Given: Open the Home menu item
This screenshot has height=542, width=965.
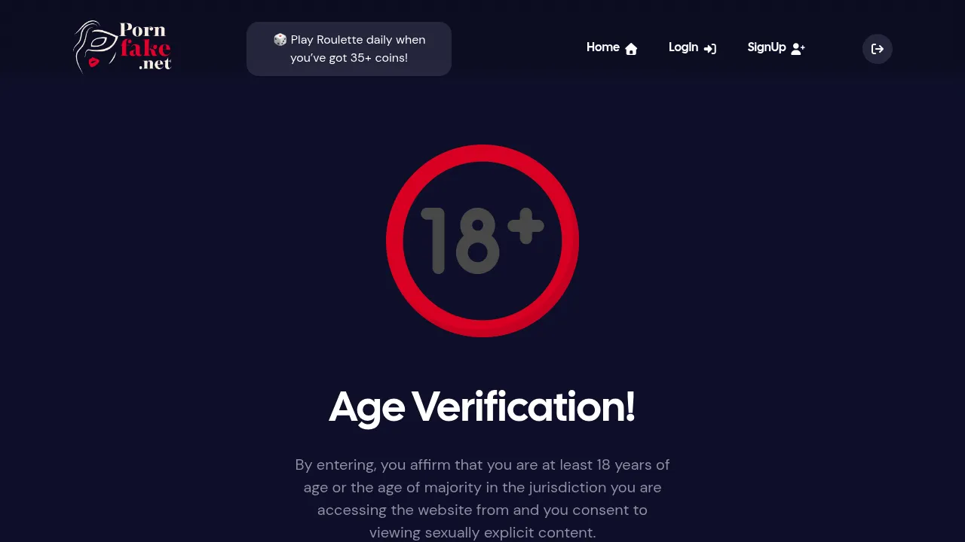Looking at the screenshot, I should pyautogui.click(x=603, y=47).
